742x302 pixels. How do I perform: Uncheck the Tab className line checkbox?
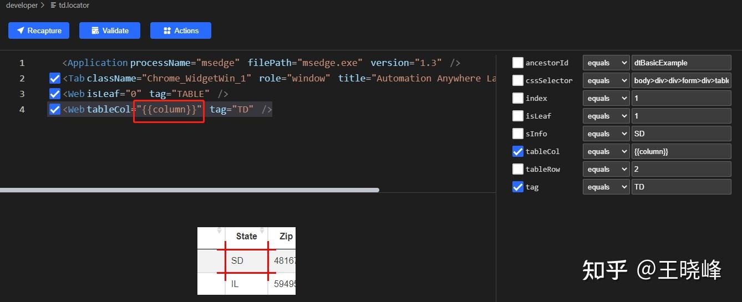[55, 79]
